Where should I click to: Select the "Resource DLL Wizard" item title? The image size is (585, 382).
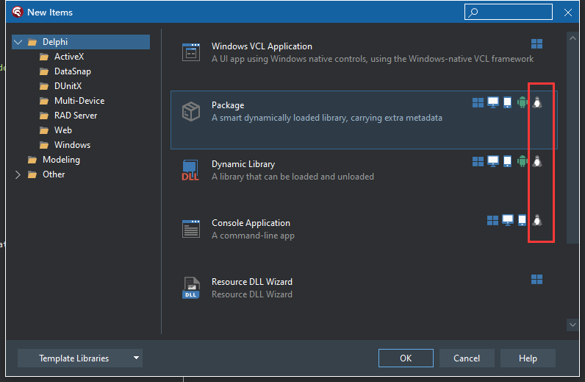[252, 282]
